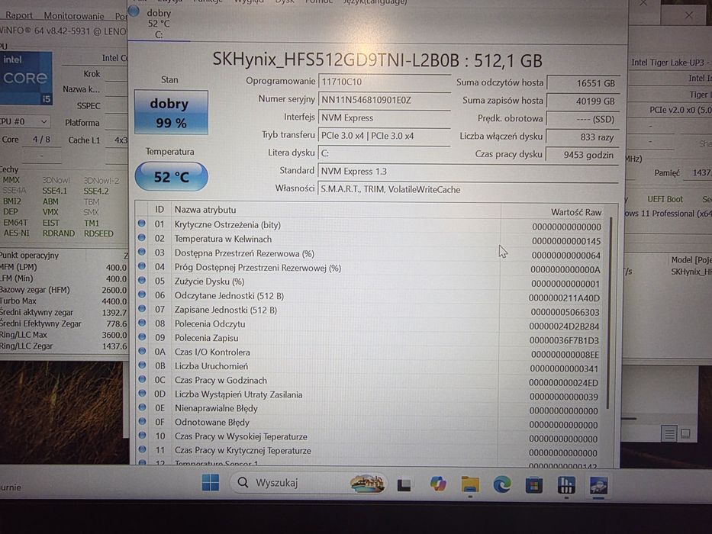
Task: Click the RDSEED feature label in HWiNFO
Action: [98, 233]
